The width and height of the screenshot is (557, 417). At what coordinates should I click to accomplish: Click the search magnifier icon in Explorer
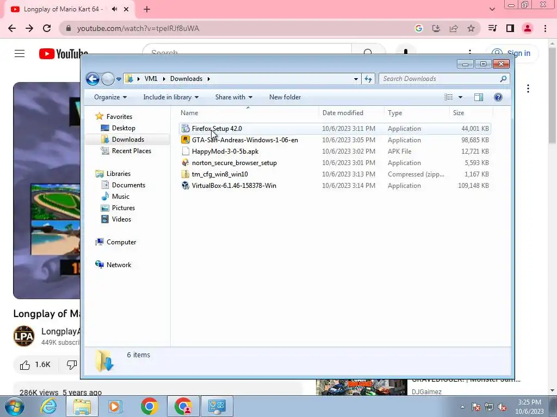503,79
